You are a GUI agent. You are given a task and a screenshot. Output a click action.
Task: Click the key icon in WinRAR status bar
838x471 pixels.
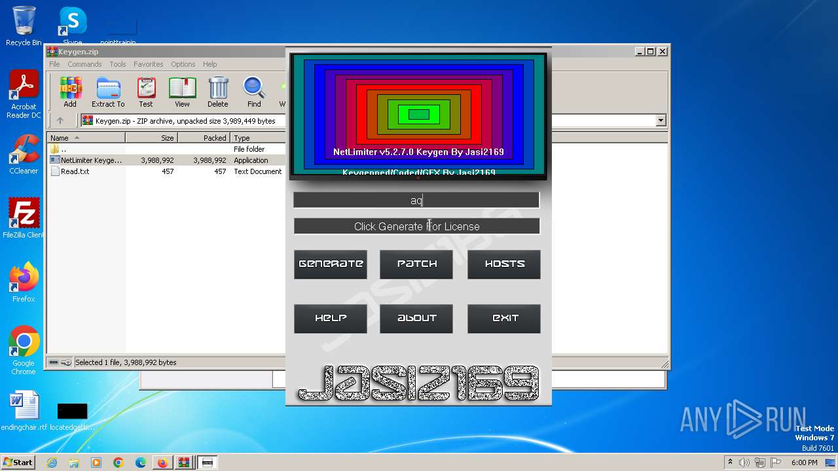pyautogui.click(x=66, y=362)
